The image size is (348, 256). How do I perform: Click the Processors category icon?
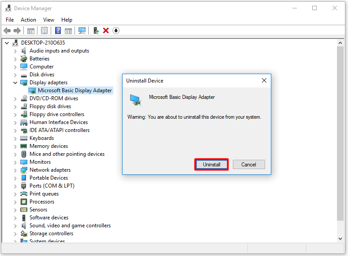(23, 202)
